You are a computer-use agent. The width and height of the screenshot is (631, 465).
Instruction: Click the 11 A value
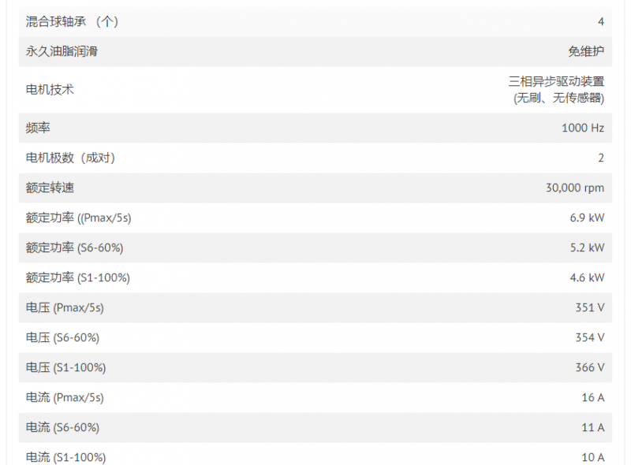pyautogui.click(x=592, y=427)
